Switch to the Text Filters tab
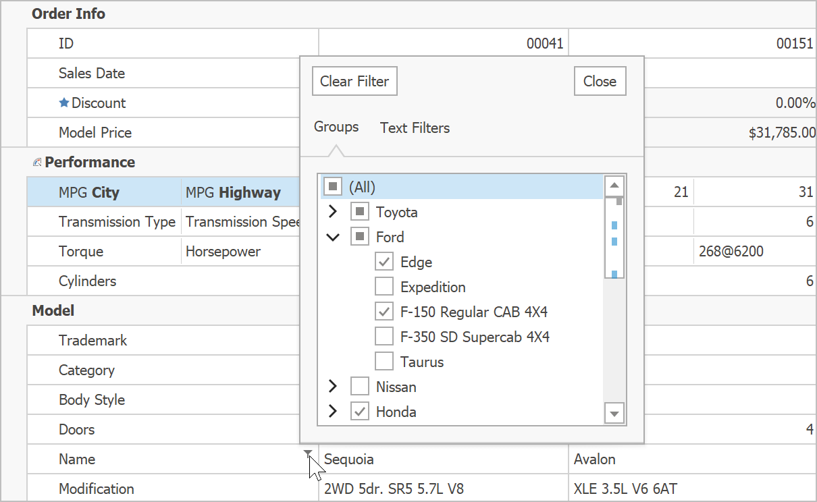817x502 pixels. (x=415, y=128)
